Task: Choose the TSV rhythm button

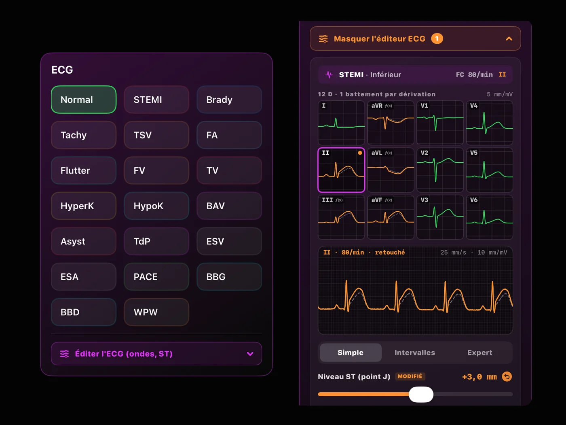Action: (156, 135)
